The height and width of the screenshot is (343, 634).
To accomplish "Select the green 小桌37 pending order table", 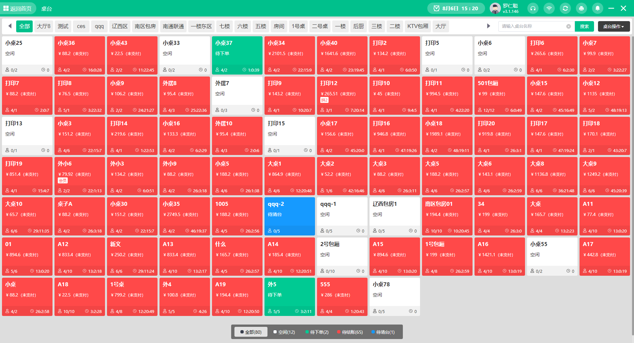I will (237, 55).
